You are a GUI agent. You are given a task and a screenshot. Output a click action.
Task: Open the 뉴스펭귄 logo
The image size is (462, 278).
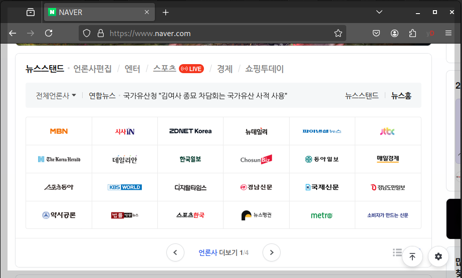[256, 215]
